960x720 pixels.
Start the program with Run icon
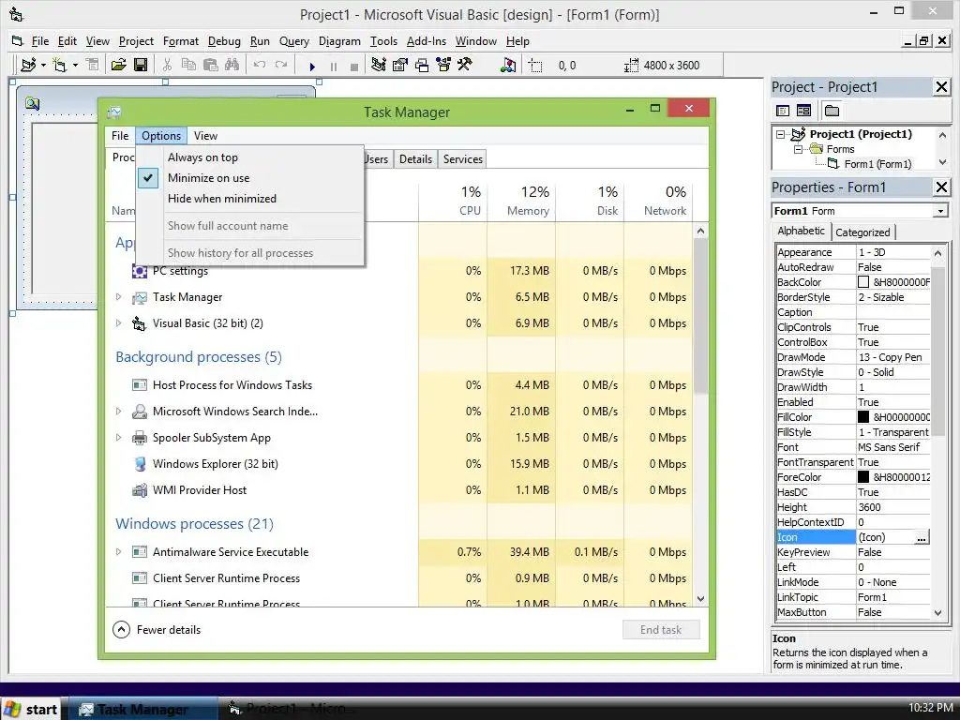(x=312, y=67)
